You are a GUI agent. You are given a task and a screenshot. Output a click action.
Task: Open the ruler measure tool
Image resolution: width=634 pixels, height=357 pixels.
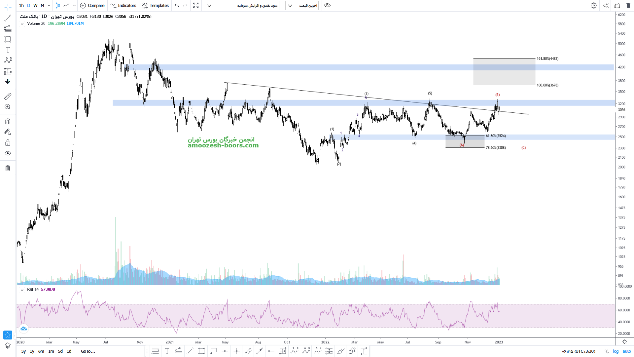(8, 96)
